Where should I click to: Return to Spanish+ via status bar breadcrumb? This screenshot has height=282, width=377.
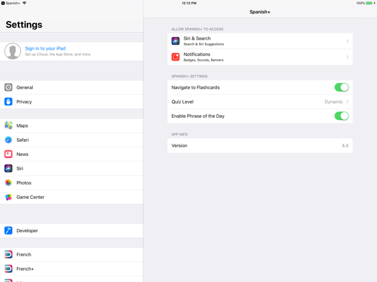(11, 3)
